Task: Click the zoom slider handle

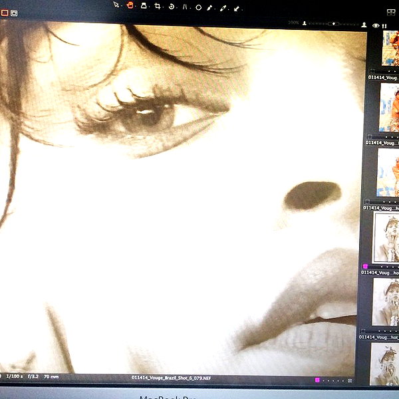Action: [333, 24]
